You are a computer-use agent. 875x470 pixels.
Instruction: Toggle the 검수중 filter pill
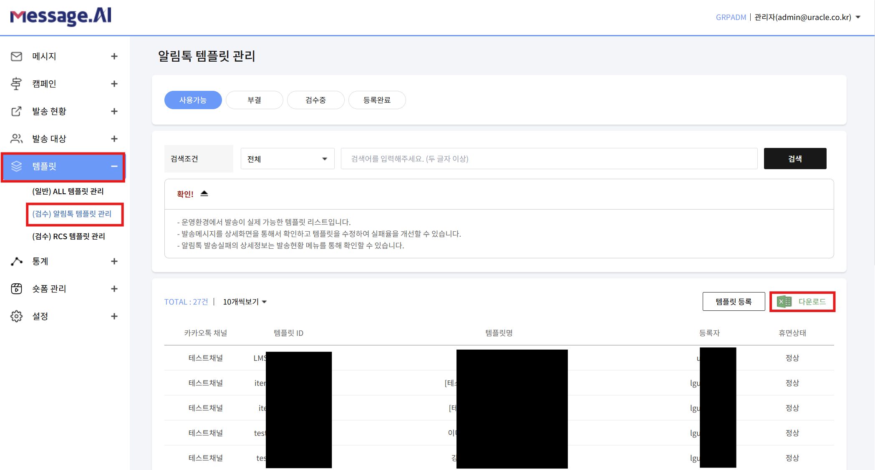pos(315,100)
